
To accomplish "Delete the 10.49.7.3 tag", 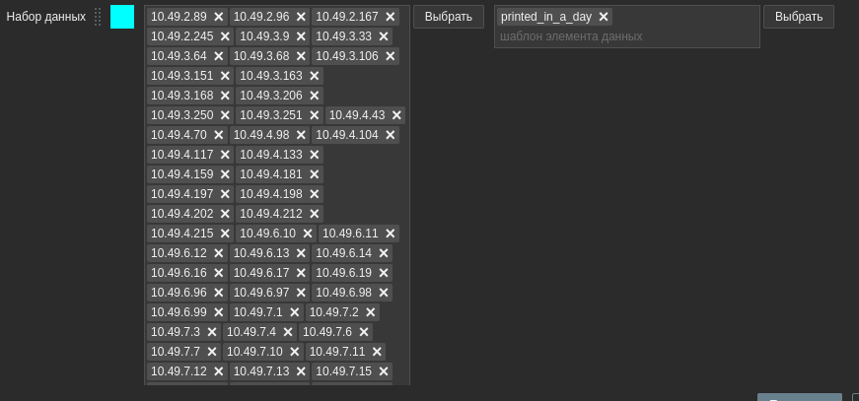I will [212, 332].
